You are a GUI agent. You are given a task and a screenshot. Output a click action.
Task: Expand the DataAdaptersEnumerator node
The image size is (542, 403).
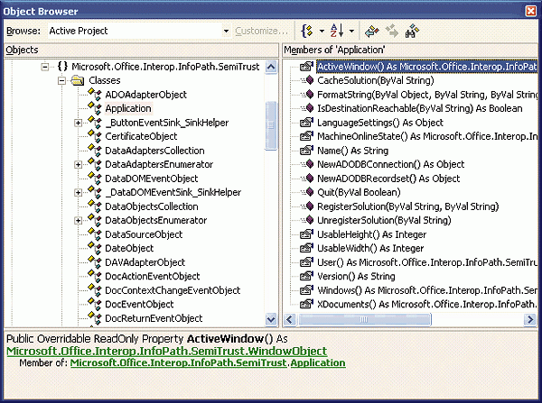(78, 164)
